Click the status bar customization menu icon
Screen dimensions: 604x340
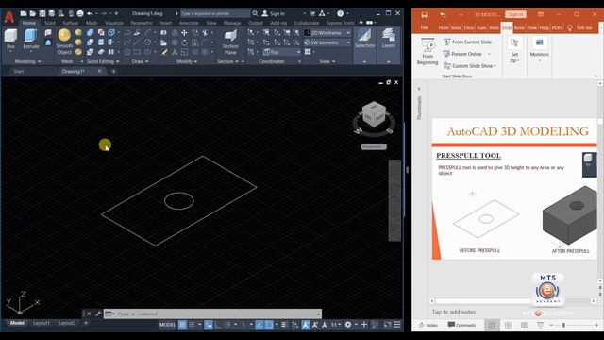[x=397, y=325]
